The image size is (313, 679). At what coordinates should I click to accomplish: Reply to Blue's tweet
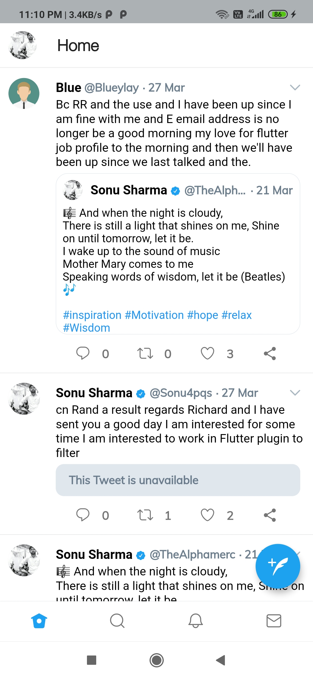pyautogui.click(x=83, y=353)
